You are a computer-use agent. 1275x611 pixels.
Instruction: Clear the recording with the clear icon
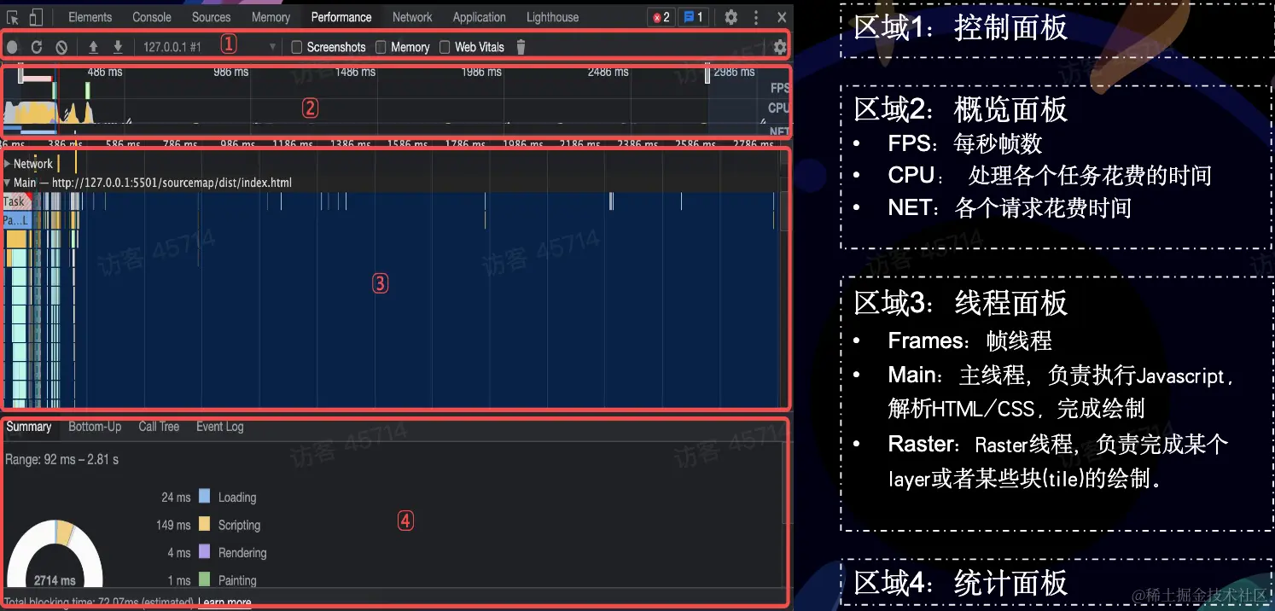pos(61,48)
